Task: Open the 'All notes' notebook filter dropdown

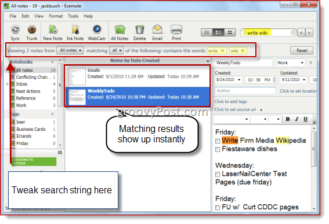Action: 70,50
